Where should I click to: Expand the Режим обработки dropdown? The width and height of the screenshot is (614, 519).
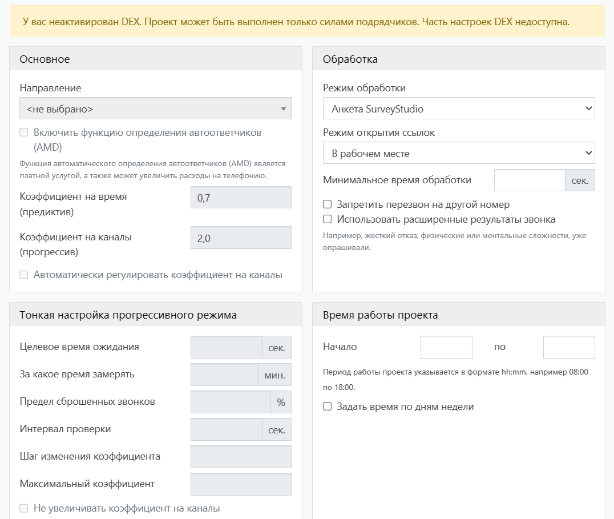click(x=459, y=108)
